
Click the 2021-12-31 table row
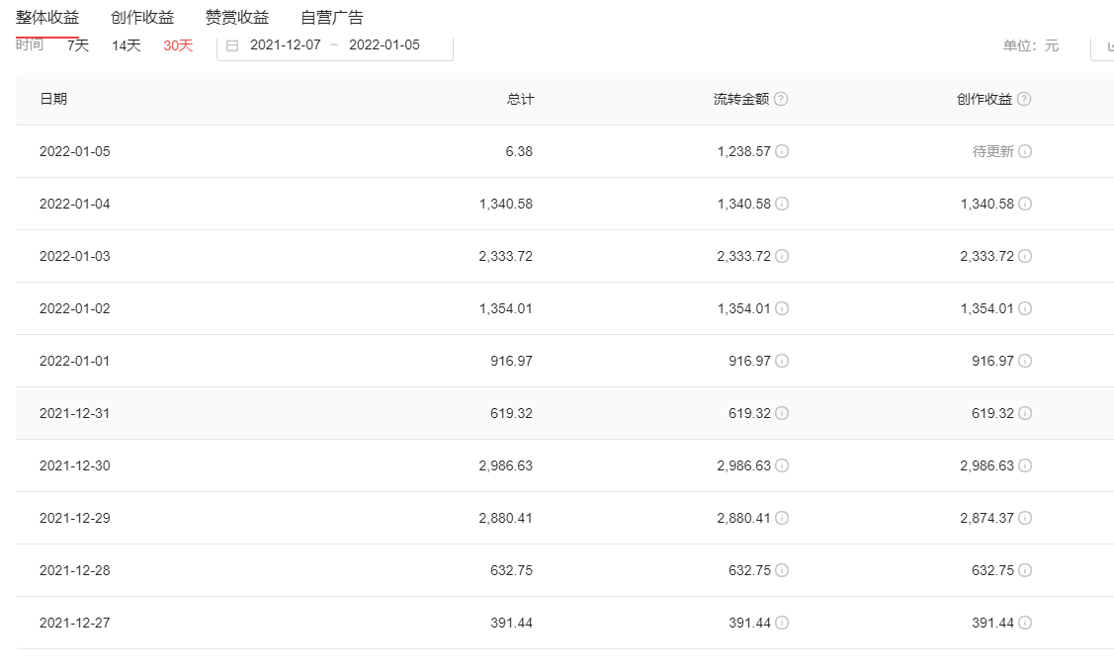coord(395,413)
